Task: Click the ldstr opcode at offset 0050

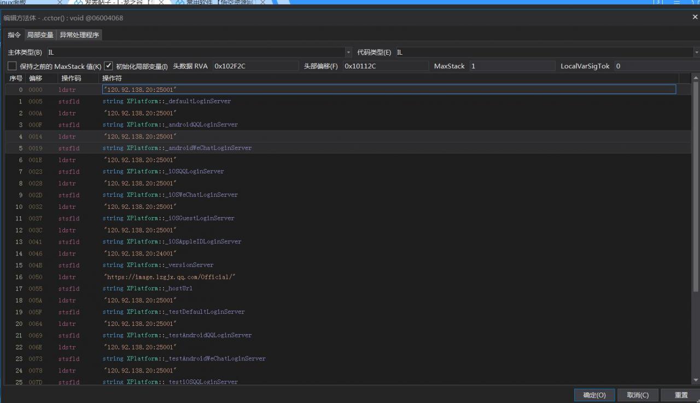Action: (x=67, y=277)
